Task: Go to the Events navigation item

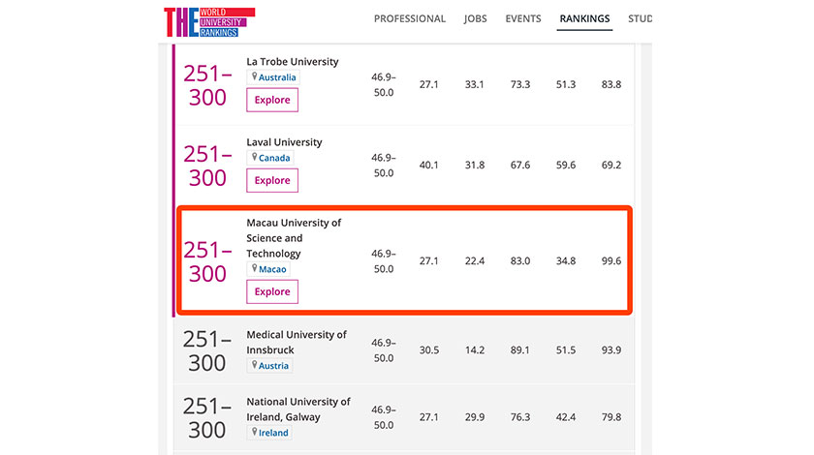Action: click(523, 19)
